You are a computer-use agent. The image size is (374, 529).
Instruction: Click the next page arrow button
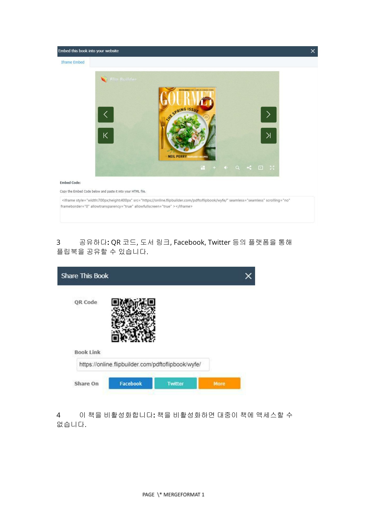(269, 115)
